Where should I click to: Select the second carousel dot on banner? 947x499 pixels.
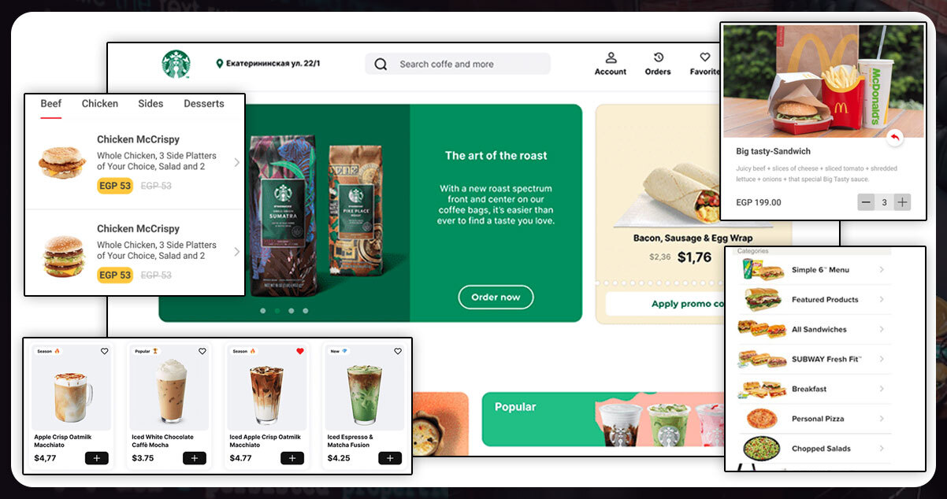coord(277,311)
